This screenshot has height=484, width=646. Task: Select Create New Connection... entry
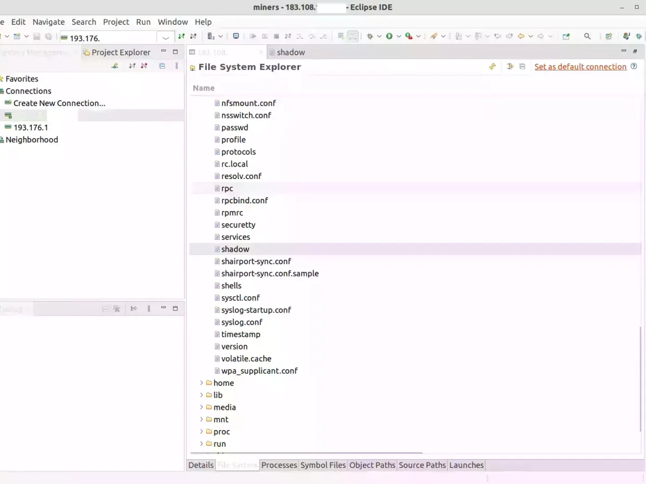(59, 103)
